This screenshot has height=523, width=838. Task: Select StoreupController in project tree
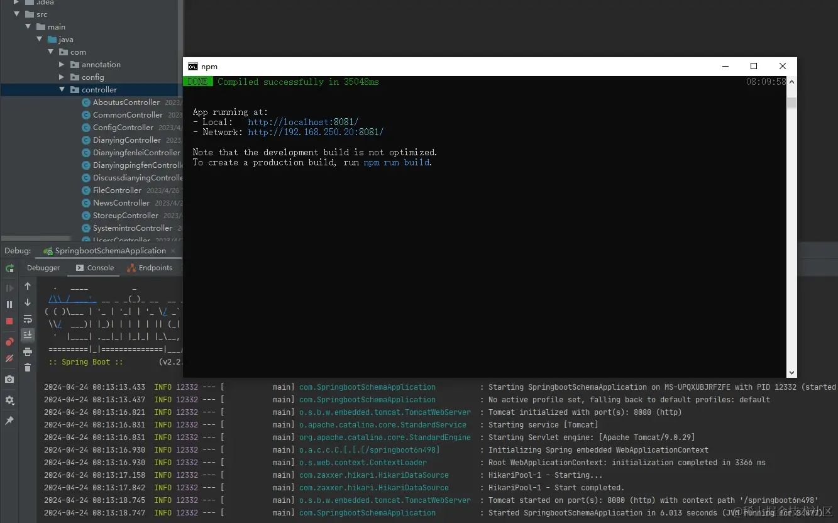(x=126, y=216)
